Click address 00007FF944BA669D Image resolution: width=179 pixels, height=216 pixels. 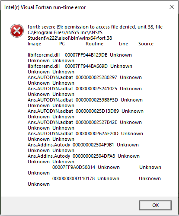pyautogui.click(x=86, y=66)
